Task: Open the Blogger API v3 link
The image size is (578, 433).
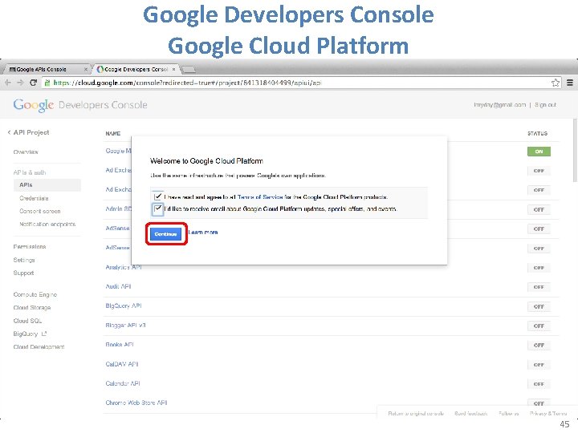Action: (x=126, y=326)
